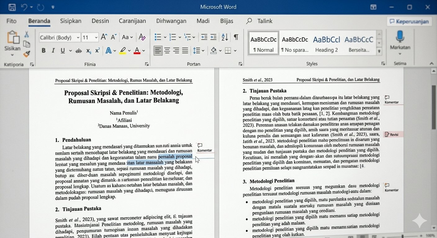Cut the selected text with scissors icon
Image resolution: width=437 pixels, height=238 pixels.
pos(27,34)
